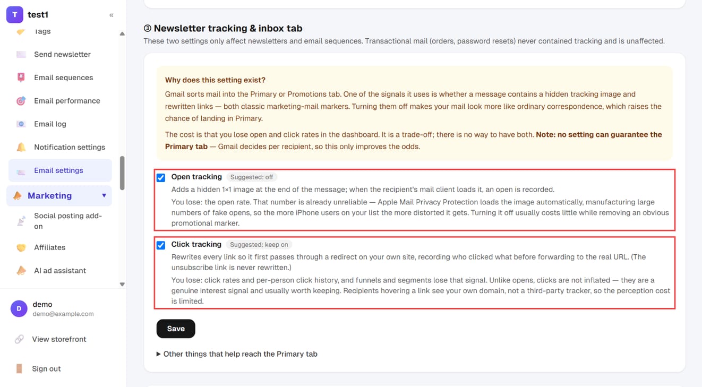This screenshot has width=702, height=387.
Task: Open Email performance menu item
Action: click(61, 101)
